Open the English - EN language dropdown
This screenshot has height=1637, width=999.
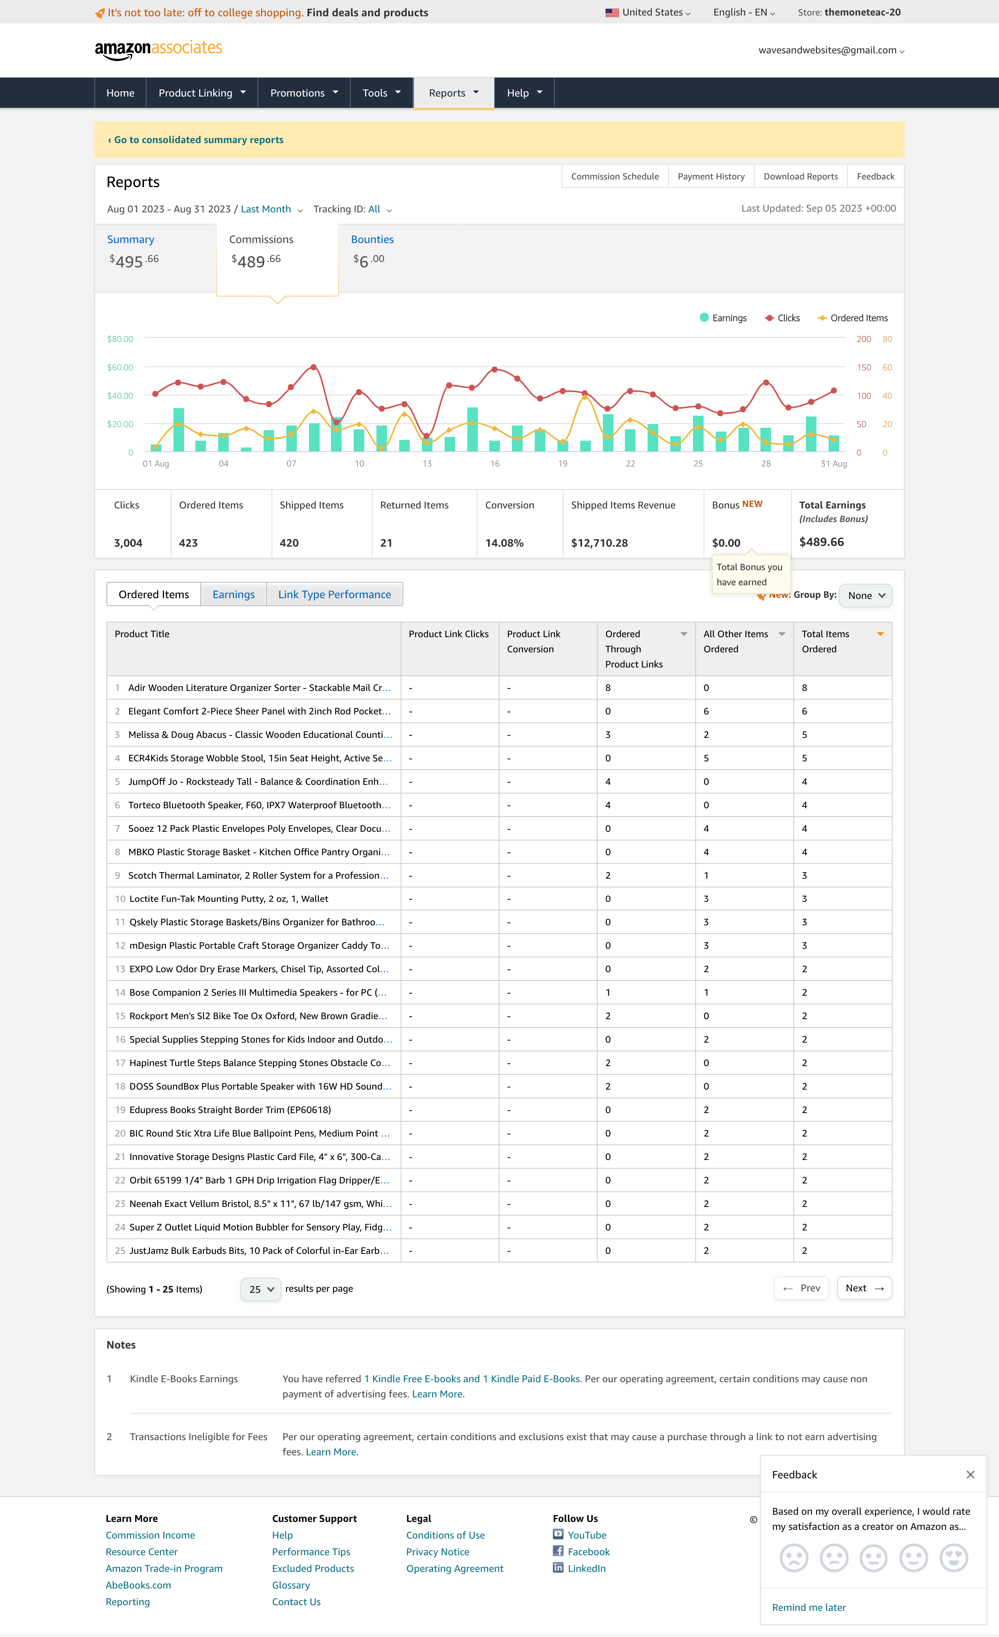[744, 12]
